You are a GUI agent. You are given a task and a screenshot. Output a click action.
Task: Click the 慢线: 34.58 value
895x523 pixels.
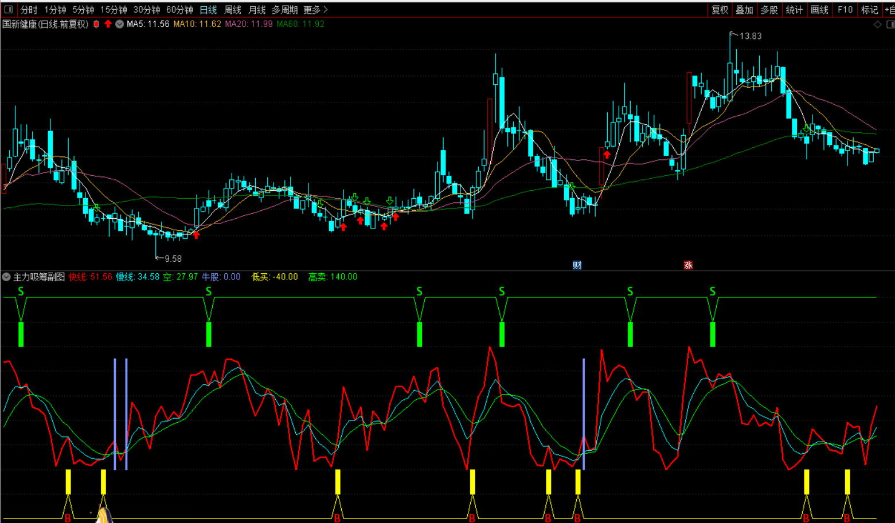[x=138, y=277]
